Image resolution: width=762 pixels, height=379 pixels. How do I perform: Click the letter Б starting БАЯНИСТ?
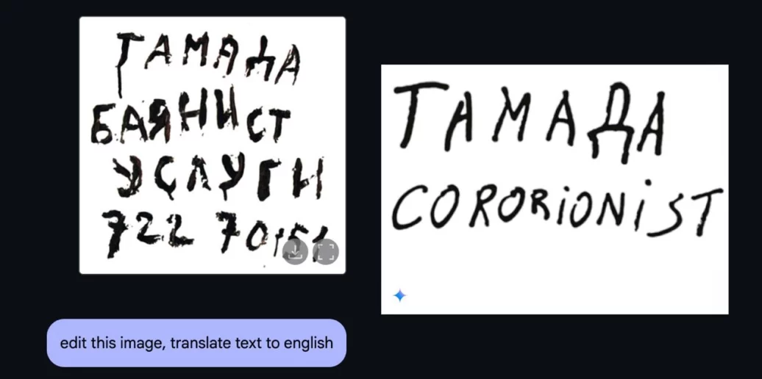pos(102,129)
